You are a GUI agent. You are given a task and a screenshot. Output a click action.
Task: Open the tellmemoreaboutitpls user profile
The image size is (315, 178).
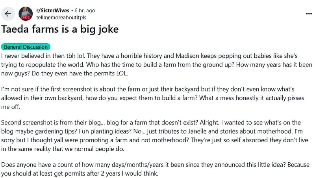tap(61, 18)
